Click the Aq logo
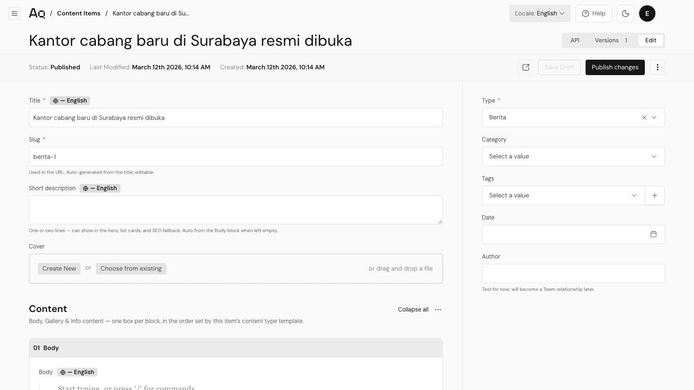This screenshot has width=694, height=390. point(37,13)
